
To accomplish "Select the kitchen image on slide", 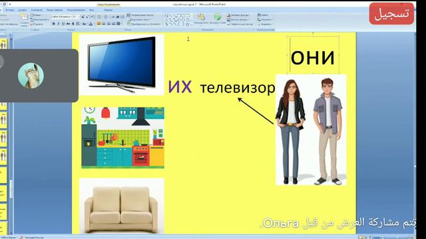I will (x=122, y=137).
